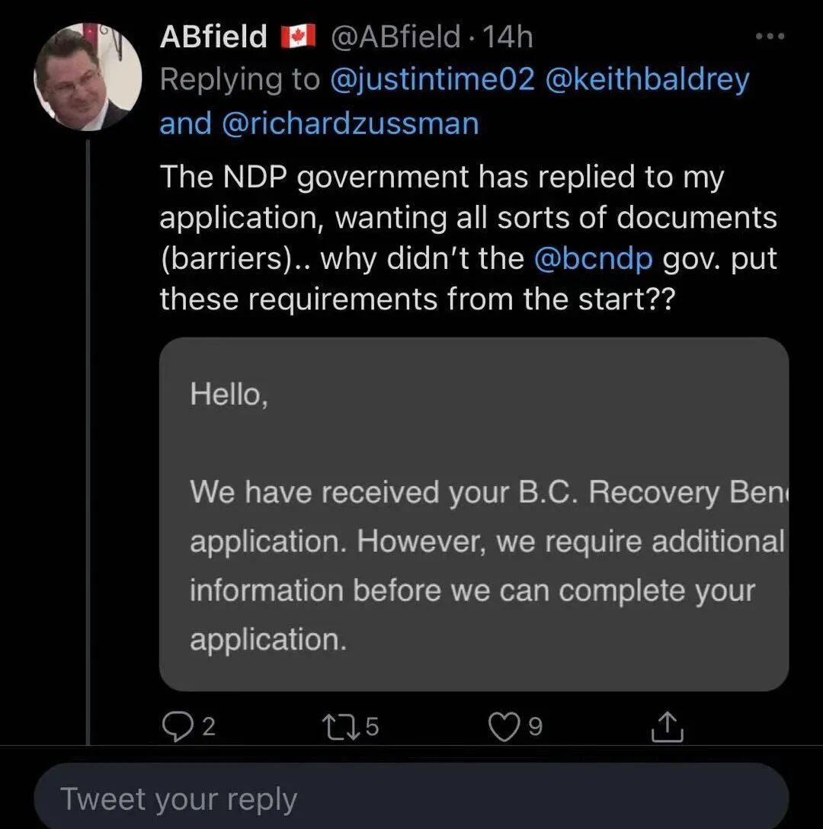Open ABfield's profile picture
Image resolution: width=823 pixels, height=829 pixels.
(x=88, y=76)
